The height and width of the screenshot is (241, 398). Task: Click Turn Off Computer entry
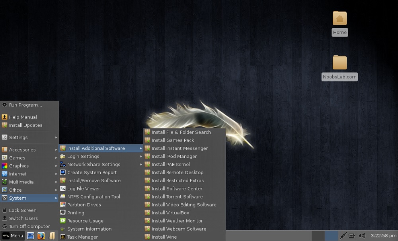pos(29,226)
